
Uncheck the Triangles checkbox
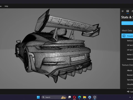[x=124, y=36]
